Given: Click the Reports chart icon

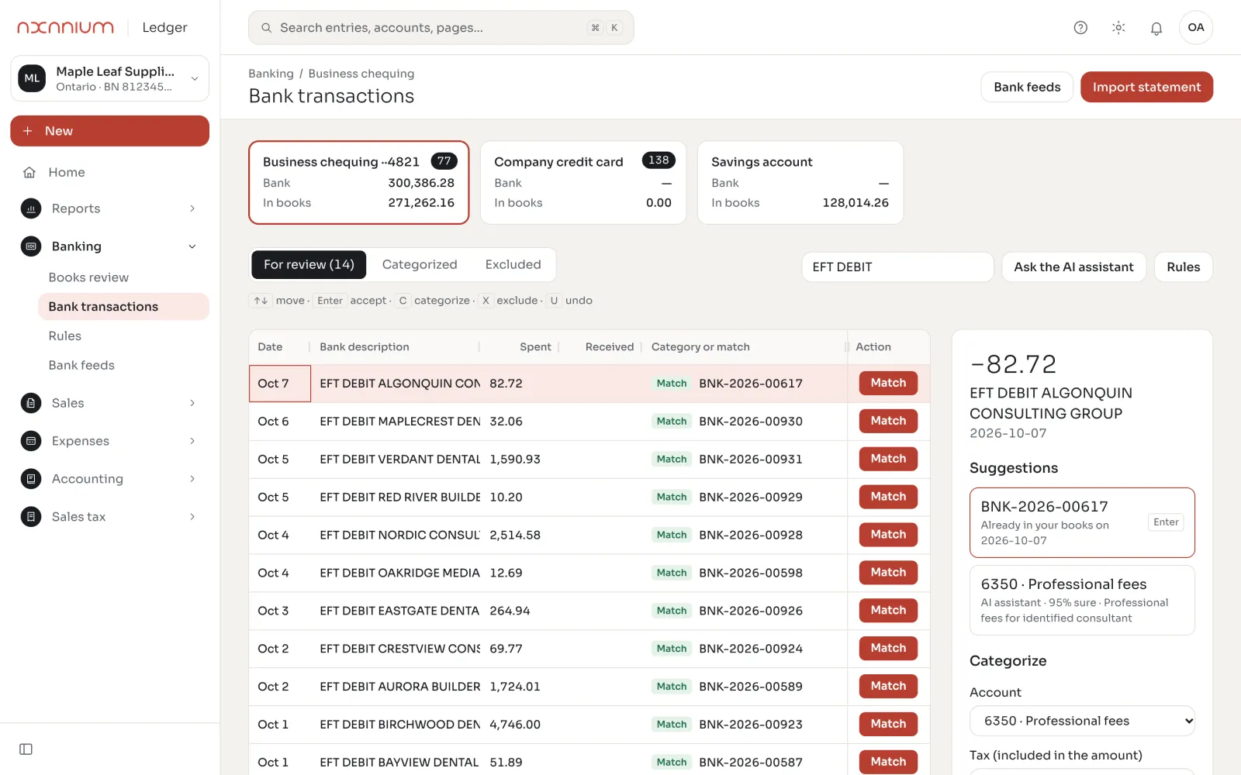Looking at the screenshot, I should [31, 208].
